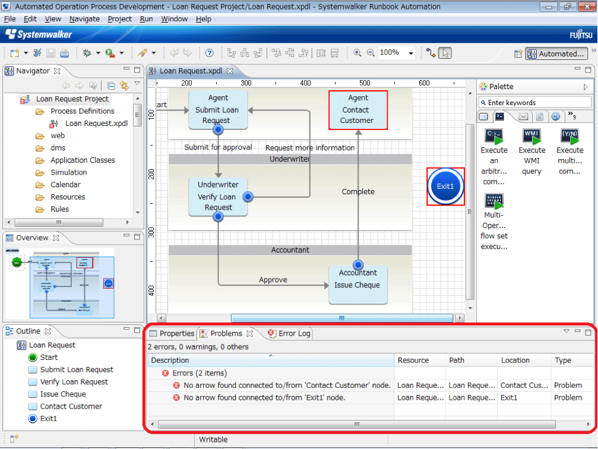Sort problems by Location column header

click(x=524, y=360)
